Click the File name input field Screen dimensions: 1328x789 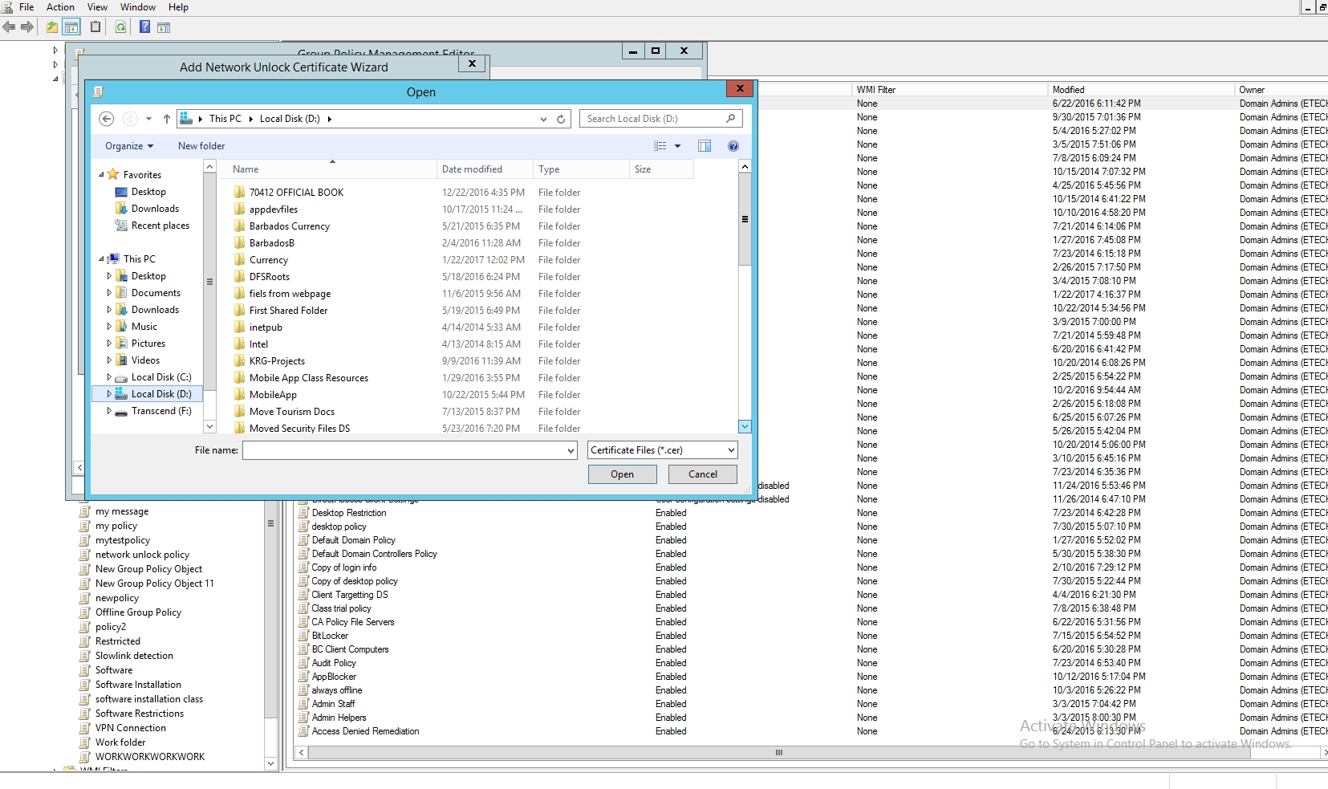[x=404, y=451]
